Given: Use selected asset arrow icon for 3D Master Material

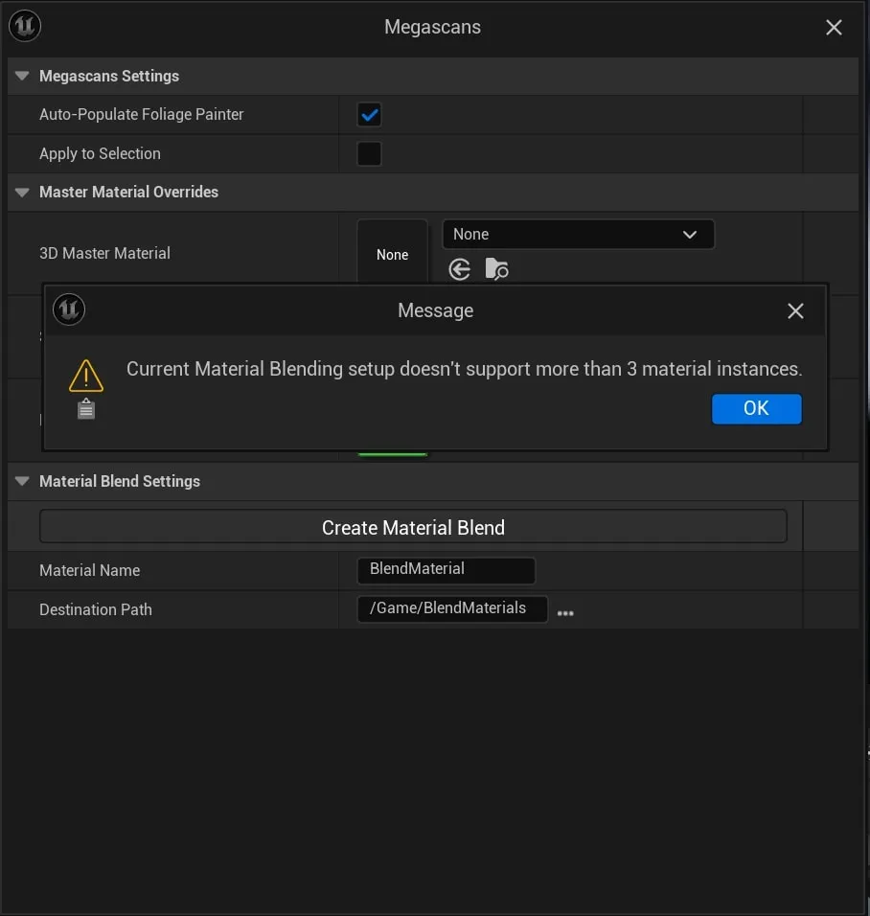Looking at the screenshot, I should (x=459, y=269).
